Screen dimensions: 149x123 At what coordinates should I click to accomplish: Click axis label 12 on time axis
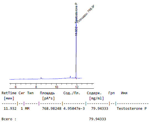(x=77, y=87)
